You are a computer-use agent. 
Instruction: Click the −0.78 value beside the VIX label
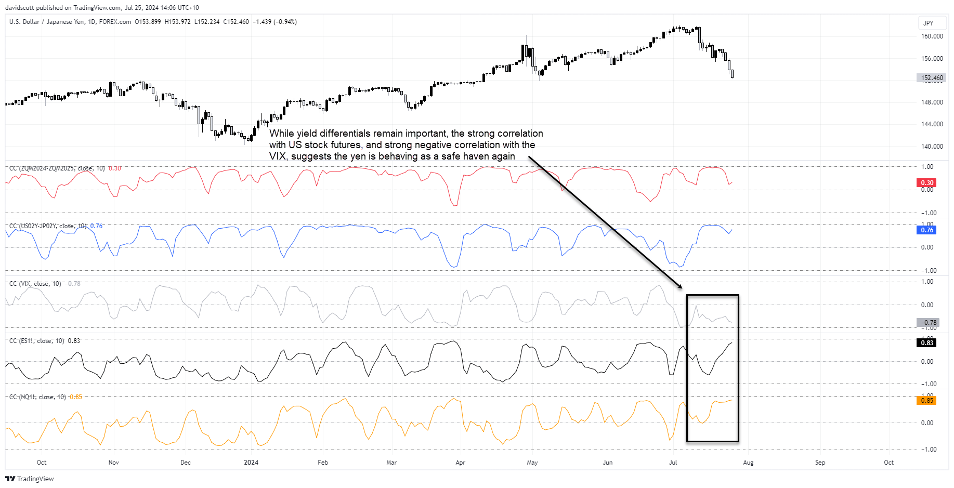72,284
